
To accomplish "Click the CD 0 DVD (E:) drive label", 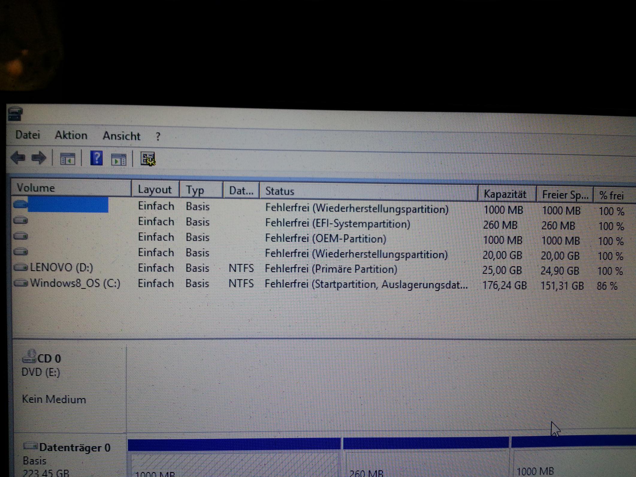I will [42, 365].
